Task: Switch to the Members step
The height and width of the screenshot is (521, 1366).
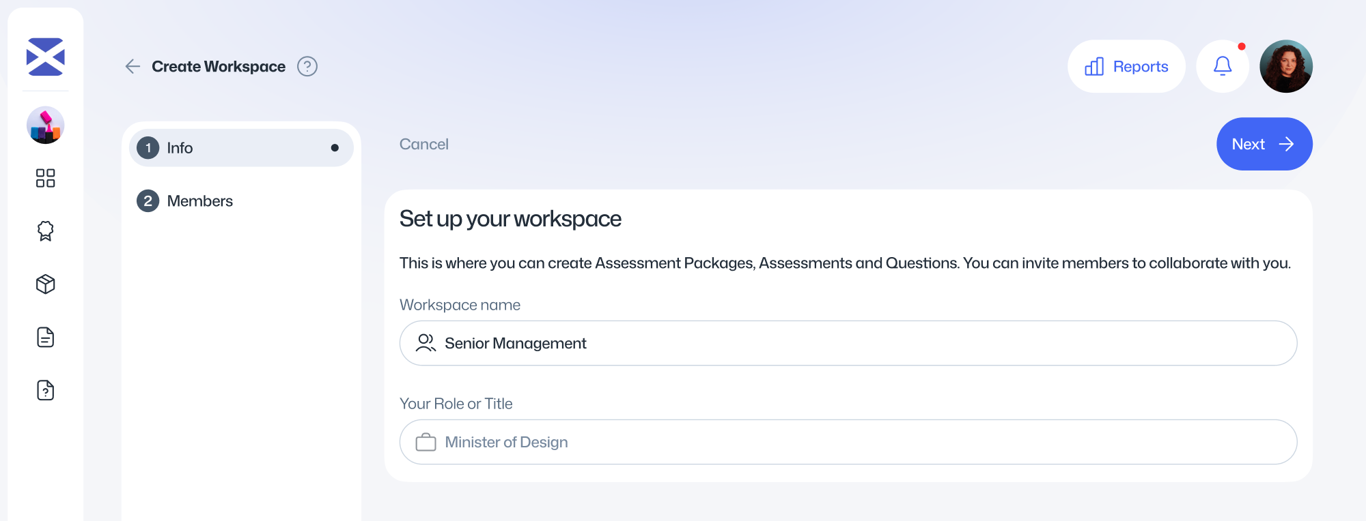Action: pos(199,201)
